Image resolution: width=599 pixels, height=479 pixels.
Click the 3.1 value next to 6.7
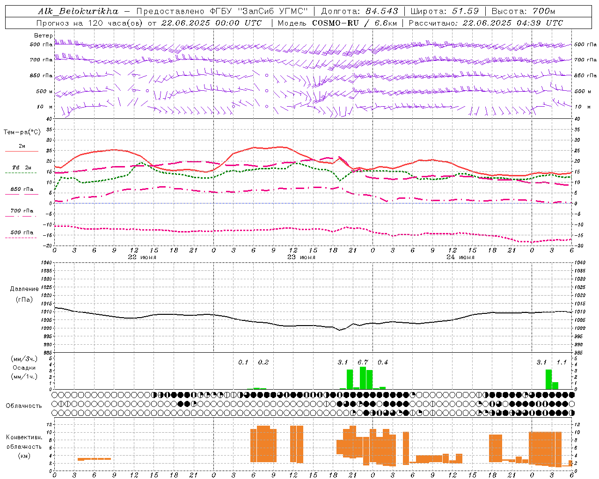point(343,363)
